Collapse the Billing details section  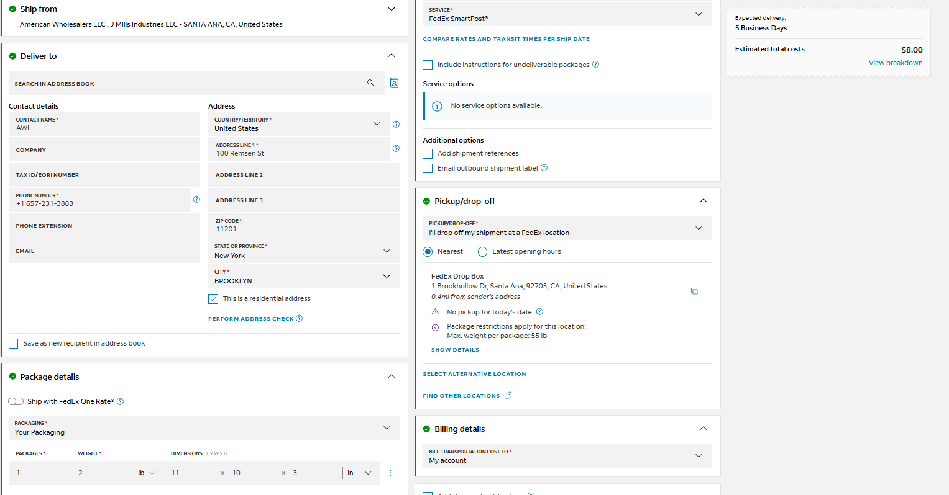point(704,429)
